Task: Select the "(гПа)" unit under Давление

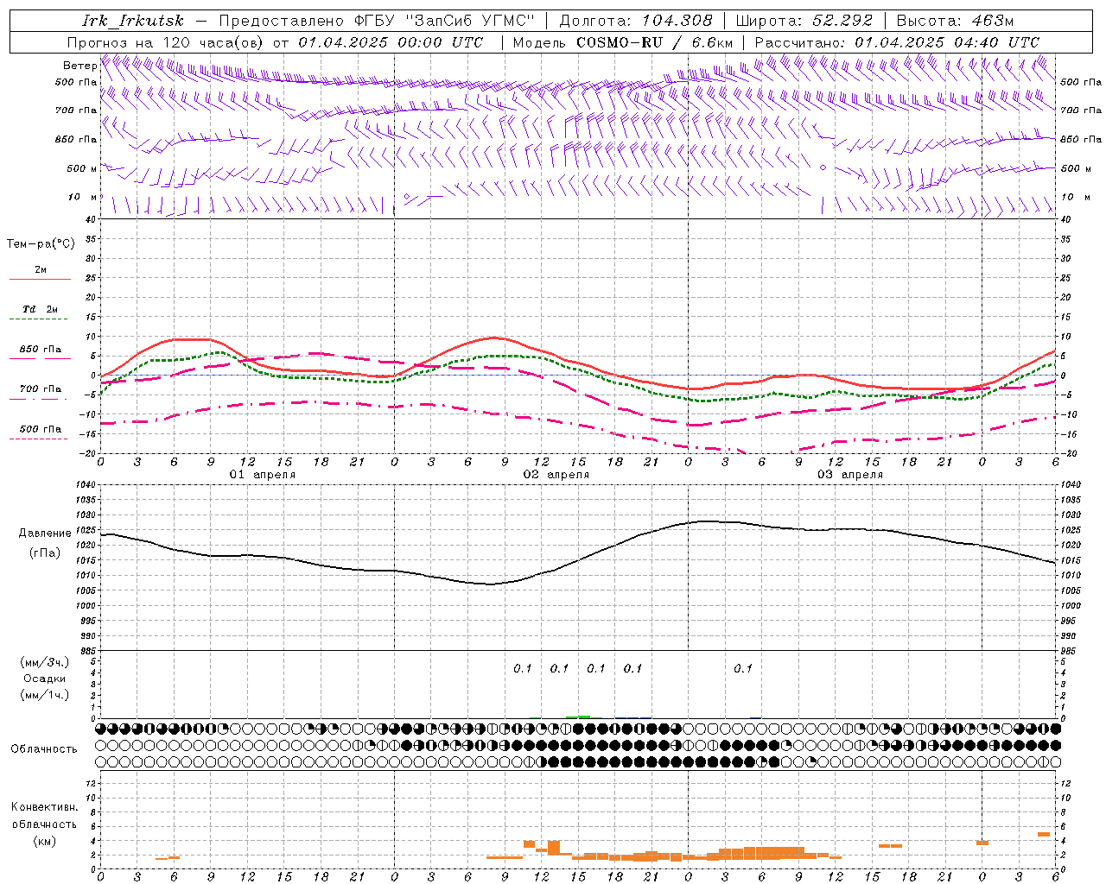Action: (45, 552)
